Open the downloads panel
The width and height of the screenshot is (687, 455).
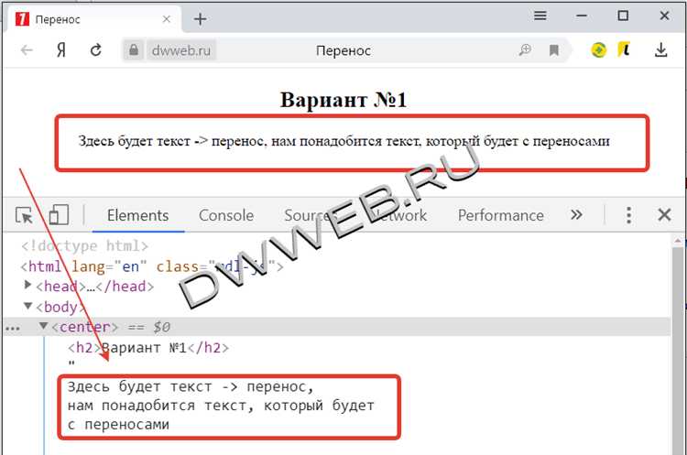(x=660, y=50)
